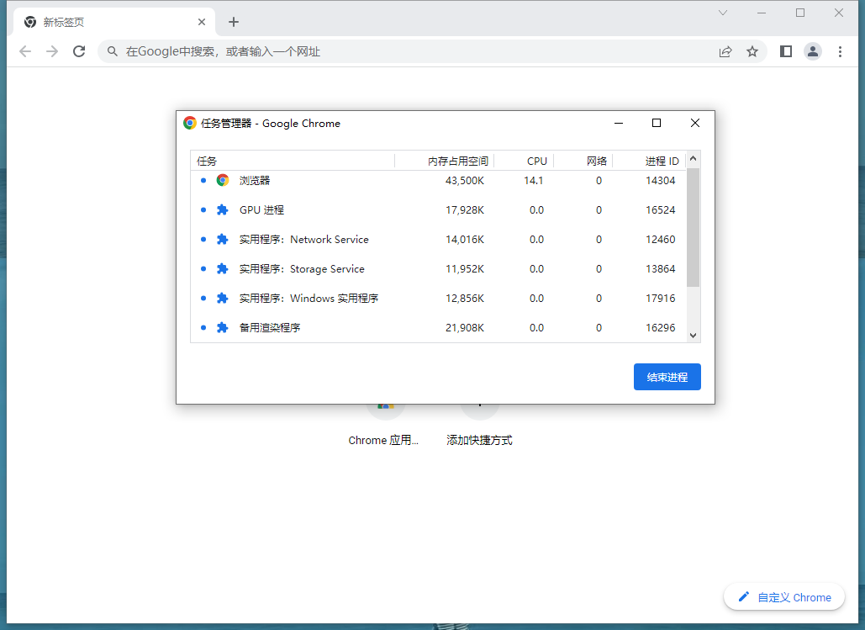Click process ID 17916
Image resolution: width=865 pixels, height=630 pixels.
[661, 298]
